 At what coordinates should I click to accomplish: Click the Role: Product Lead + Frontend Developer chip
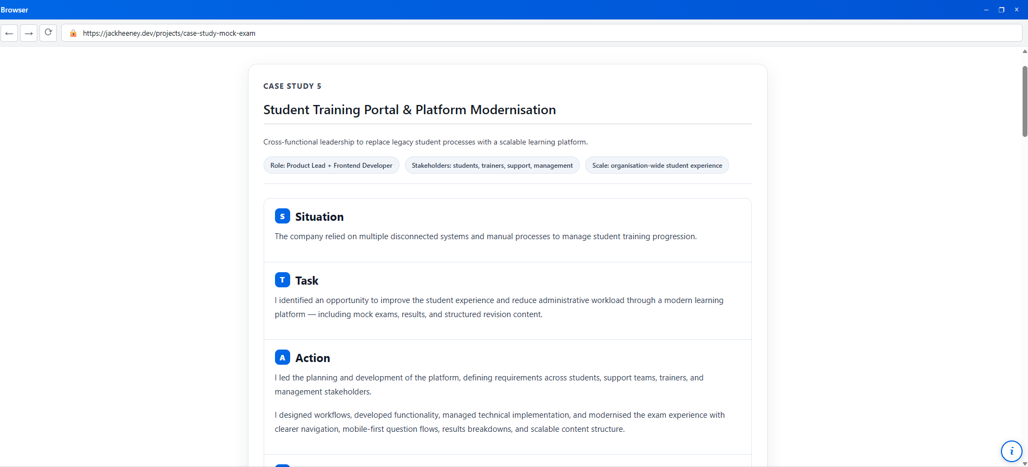click(331, 166)
